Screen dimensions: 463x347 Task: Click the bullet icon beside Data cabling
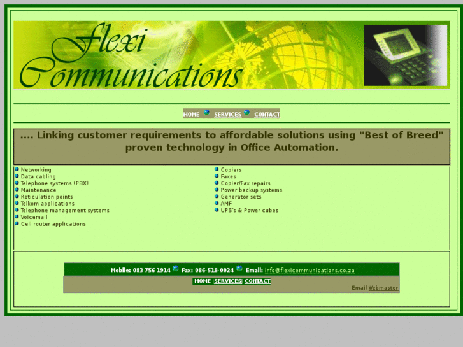coord(17,176)
